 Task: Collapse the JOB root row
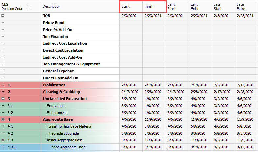click(3, 16)
